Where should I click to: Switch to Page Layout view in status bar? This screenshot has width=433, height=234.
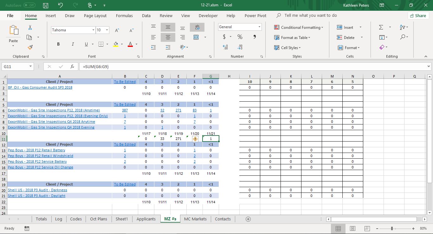pyautogui.click(x=352, y=228)
